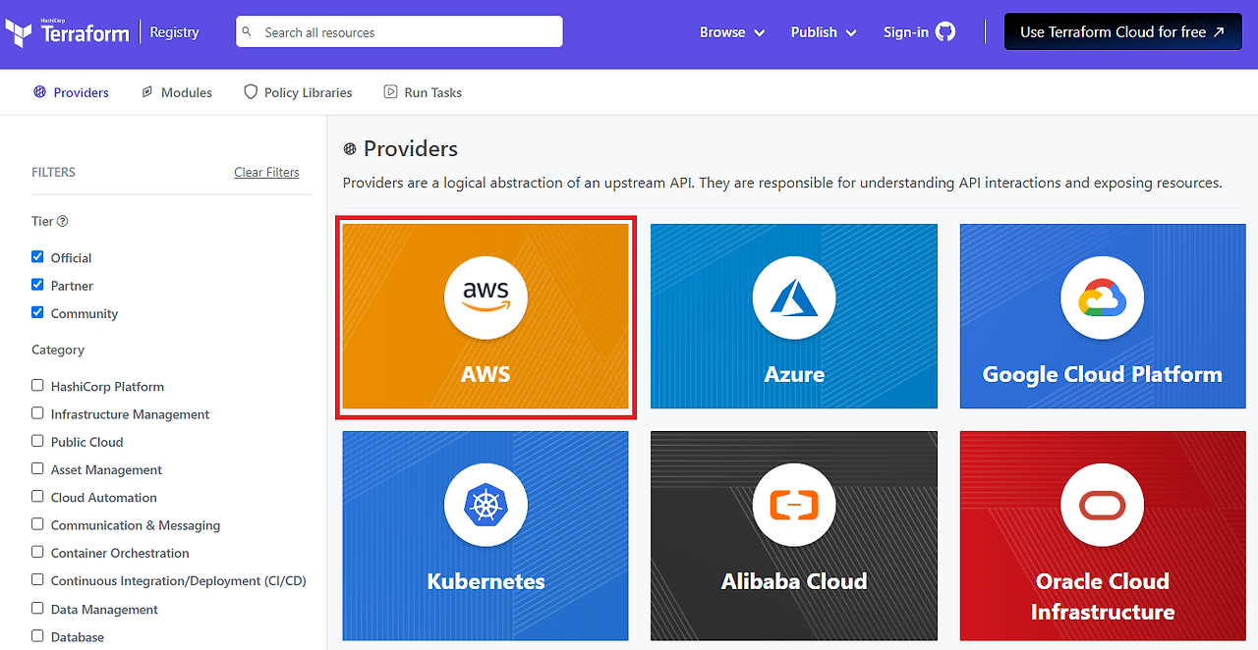Select the Oracle Cloud Infrastructure provider
Viewport: 1258px width, 650px height.
click(x=1102, y=535)
